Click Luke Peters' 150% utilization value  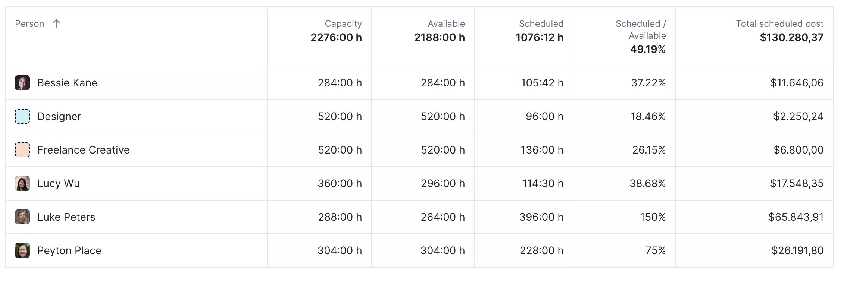653,217
